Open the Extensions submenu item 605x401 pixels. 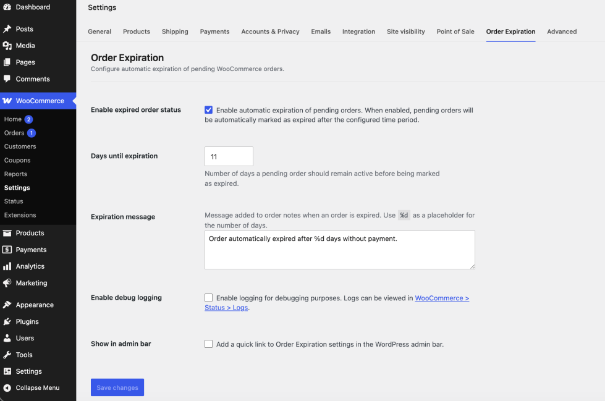(20, 215)
